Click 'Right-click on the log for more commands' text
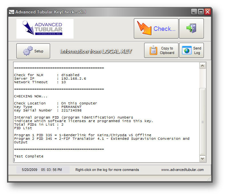The width and height of the screenshot is (226, 196). click(x=107, y=170)
